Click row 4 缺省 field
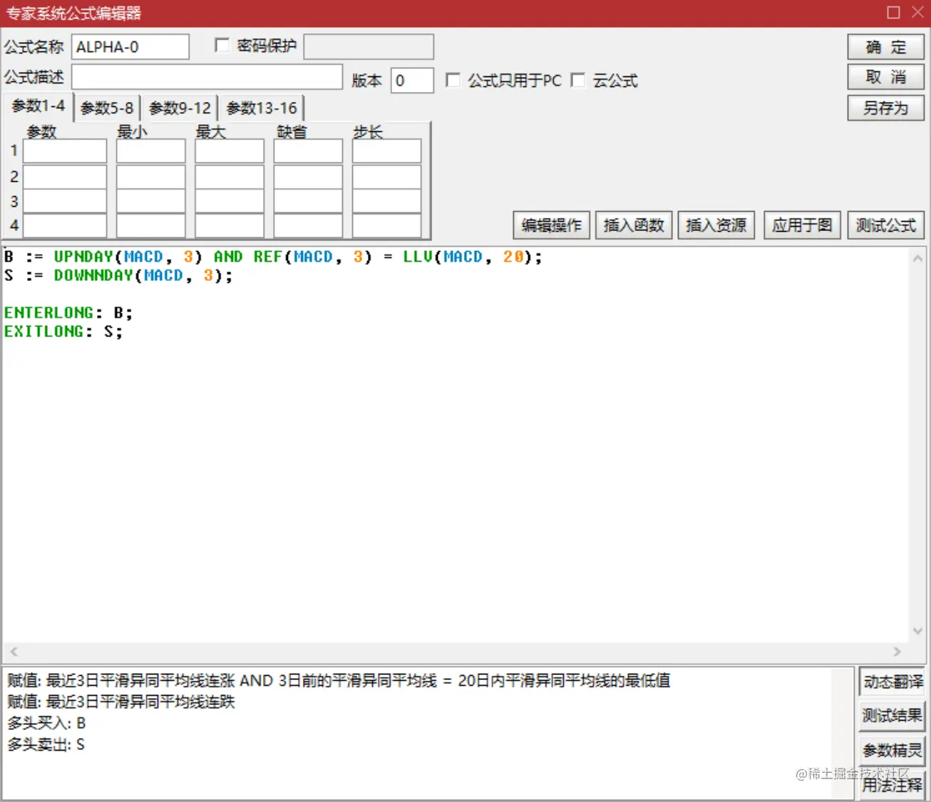This screenshot has width=931, height=802. [x=308, y=225]
